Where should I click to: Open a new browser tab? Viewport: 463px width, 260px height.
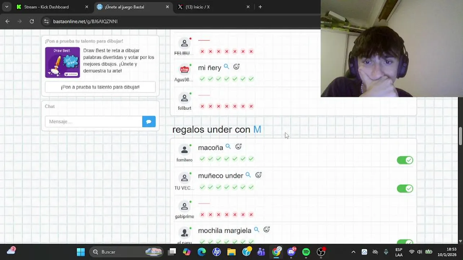point(260,7)
